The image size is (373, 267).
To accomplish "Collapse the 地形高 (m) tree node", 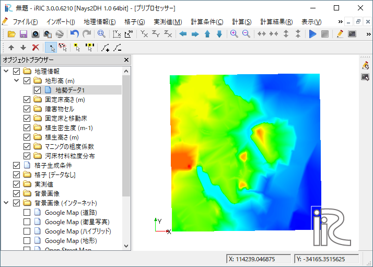I will [x=17, y=80].
